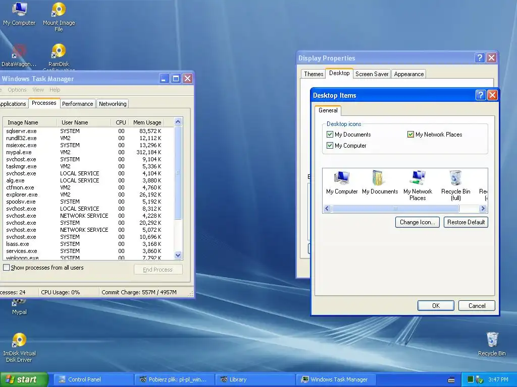Viewport: 517px width, 387px height.
Task: Sort processes by Mem Usage column
Action: pos(146,122)
